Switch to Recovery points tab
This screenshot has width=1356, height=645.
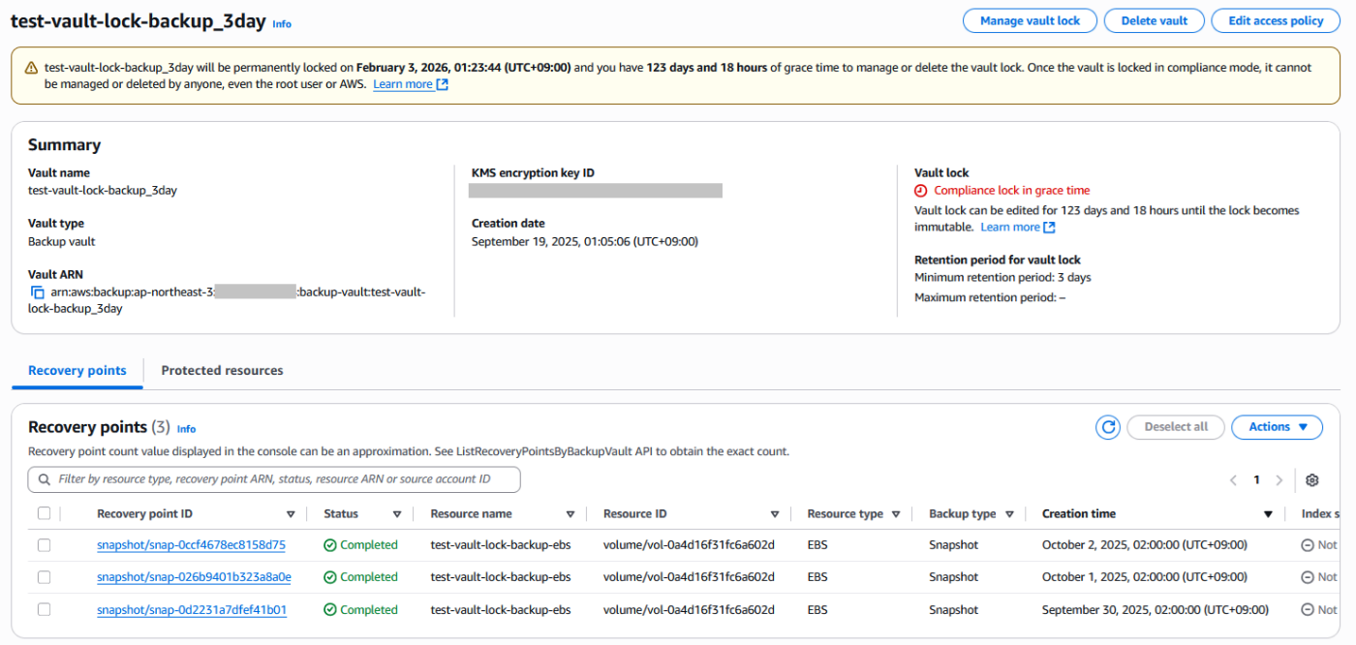click(77, 371)
